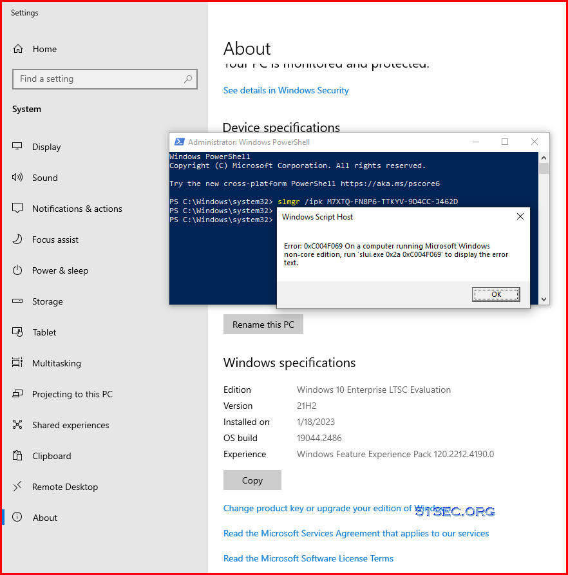Click the Multitasking icon
The height and width of the screenshot is (575, 568).
pyautogui.click(x=17, y=363)
